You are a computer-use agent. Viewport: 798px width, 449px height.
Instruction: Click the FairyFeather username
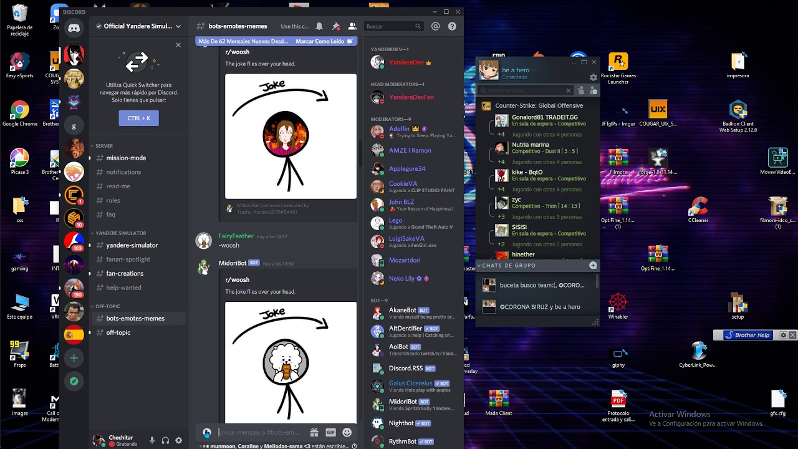(236, 236)
